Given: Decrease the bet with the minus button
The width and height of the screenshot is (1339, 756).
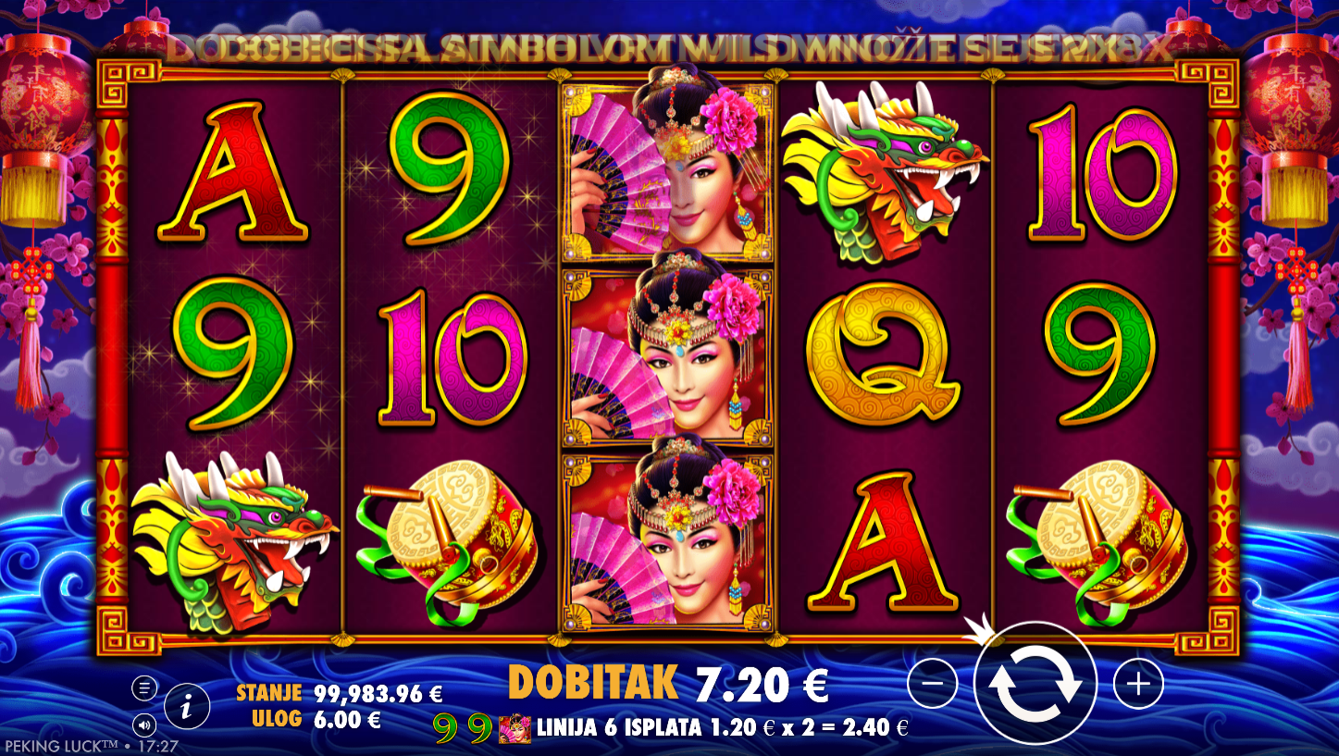Looking at the screenshot, I should coord(933,684).
